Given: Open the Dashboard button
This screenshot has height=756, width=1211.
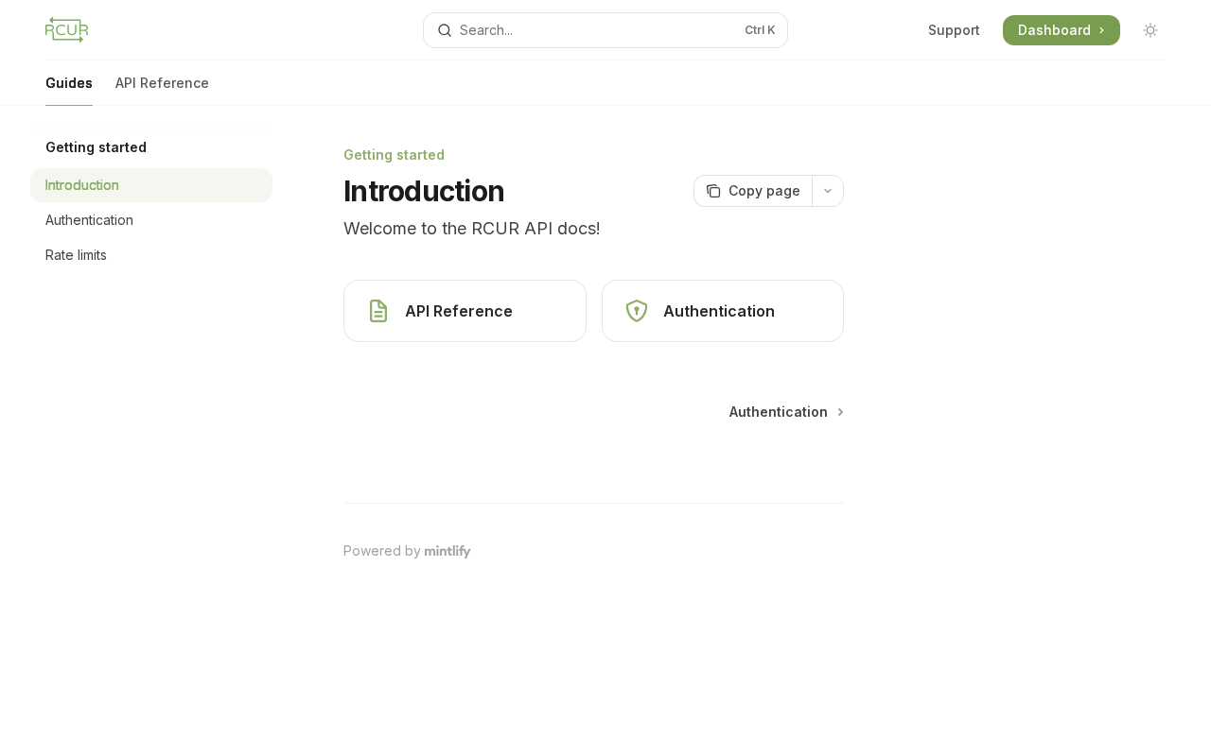Looking at the screenshot, I should [1053, 30].
